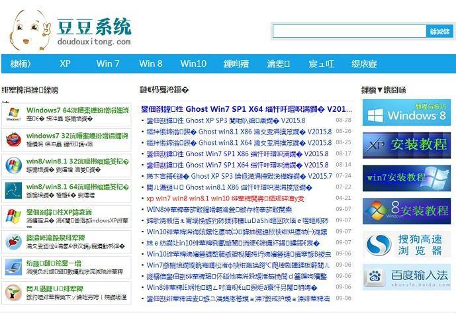Open Ghost Win7 SP1 X64 V2015.8 article dated 08-14
The image size is (456, 313).
[238, 165]
